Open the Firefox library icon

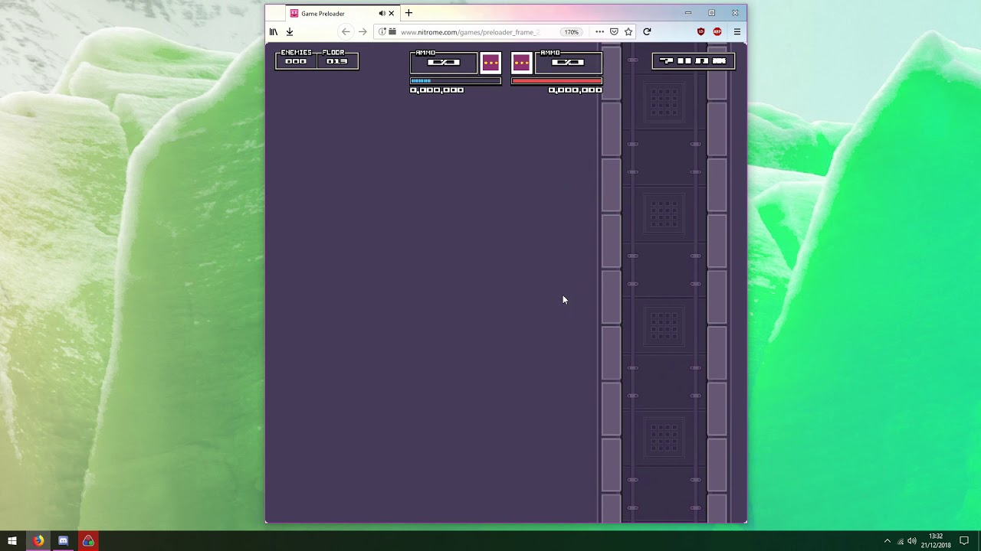point(274,31)
